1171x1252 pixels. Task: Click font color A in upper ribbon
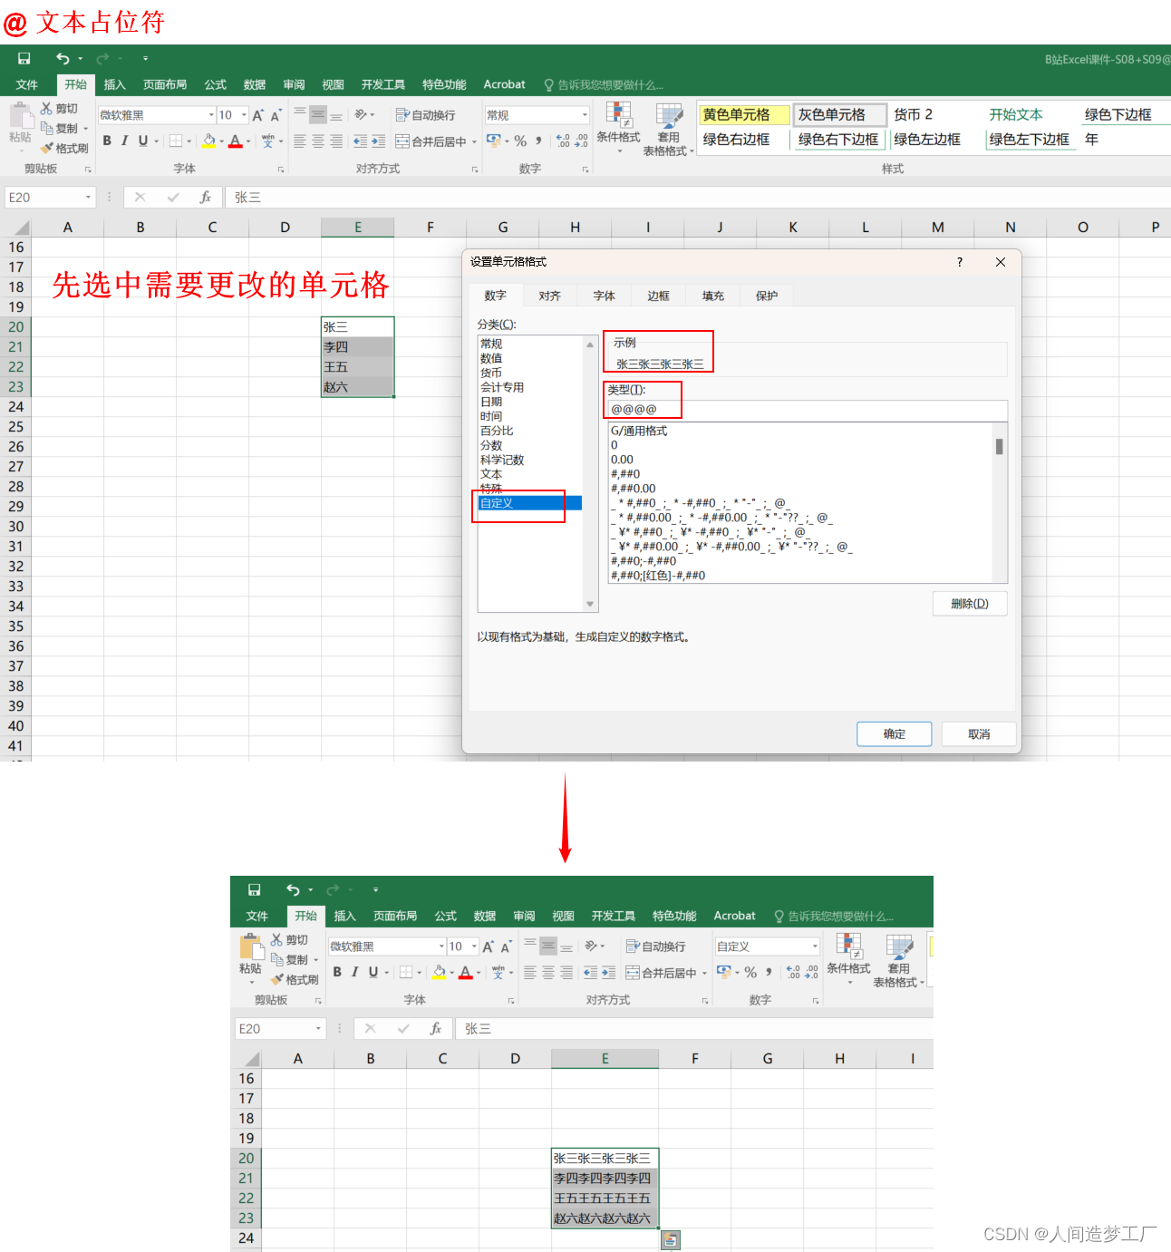point(236,141)
